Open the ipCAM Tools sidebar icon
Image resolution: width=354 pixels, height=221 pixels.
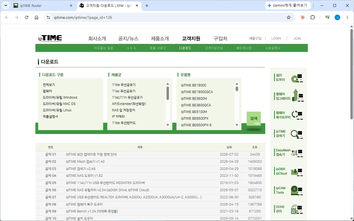(x=288, y=190)
